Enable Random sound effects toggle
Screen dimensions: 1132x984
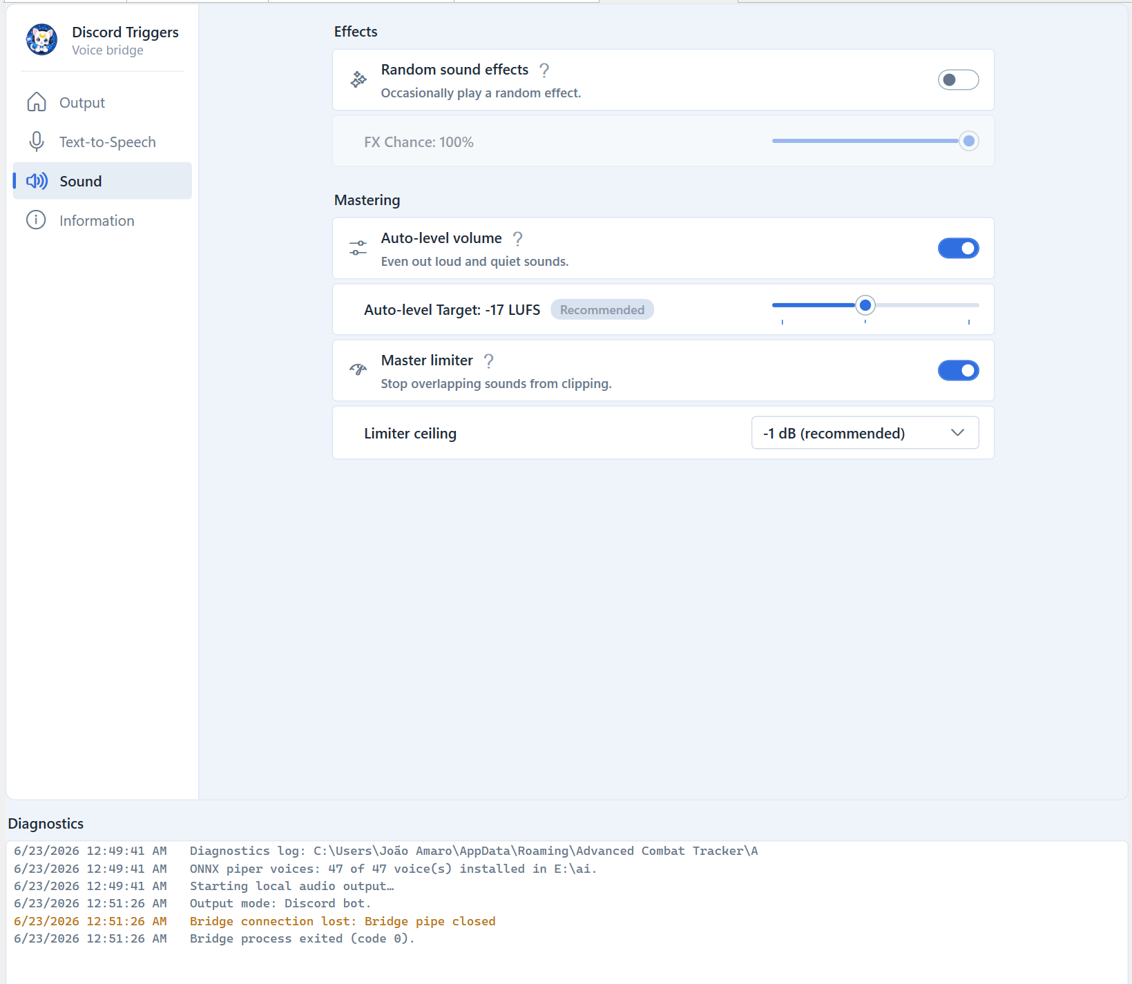coord(958,80)
